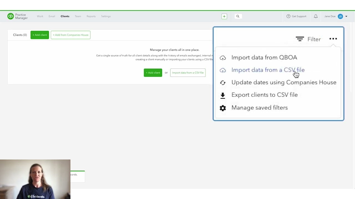Expand the Jane Doe account dropdown arrow

pyautogui.click(x=346, y=16)
